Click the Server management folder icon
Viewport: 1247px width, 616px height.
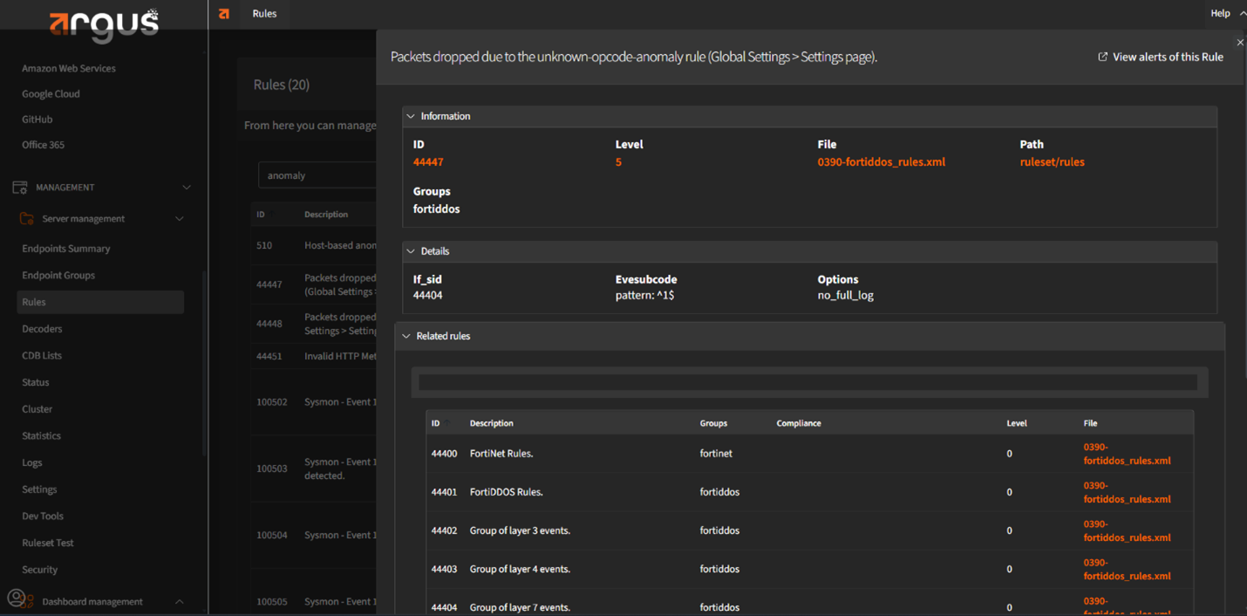tap(27, 219)
